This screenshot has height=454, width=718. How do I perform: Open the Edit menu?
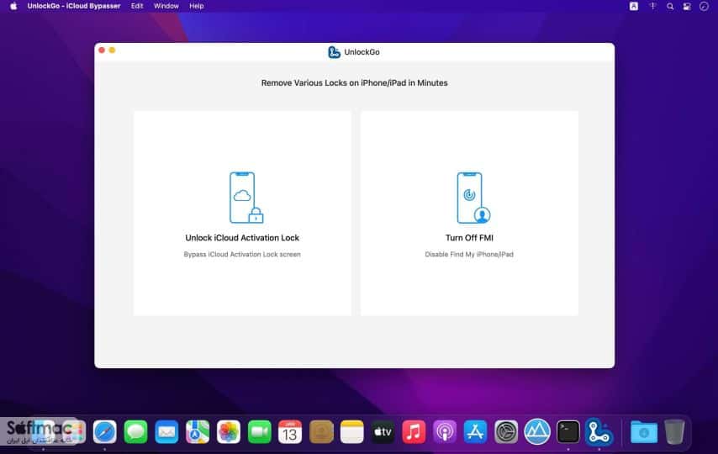[x=137, y=6]
